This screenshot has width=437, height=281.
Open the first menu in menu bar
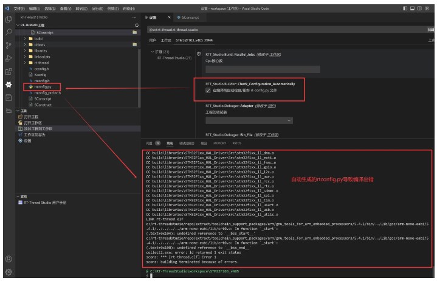click(19, 9)
